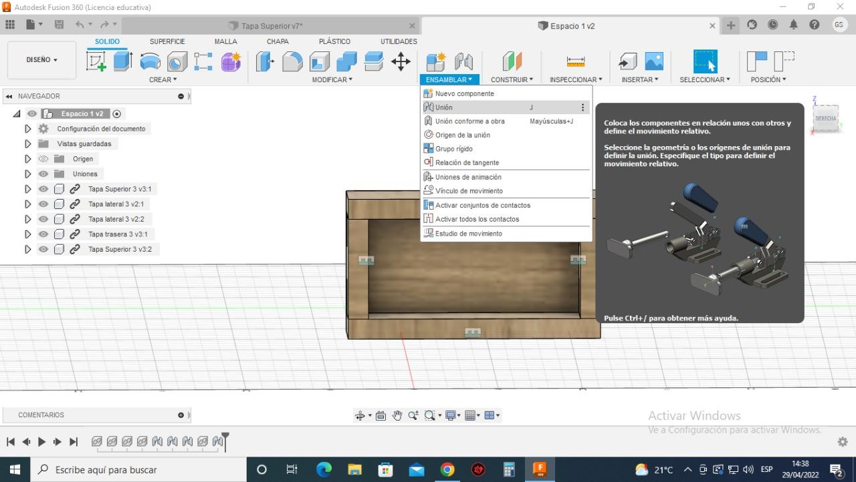Expand Configuración del documento node
This screenshot has width=856, height=482.
tap(27, 129)
